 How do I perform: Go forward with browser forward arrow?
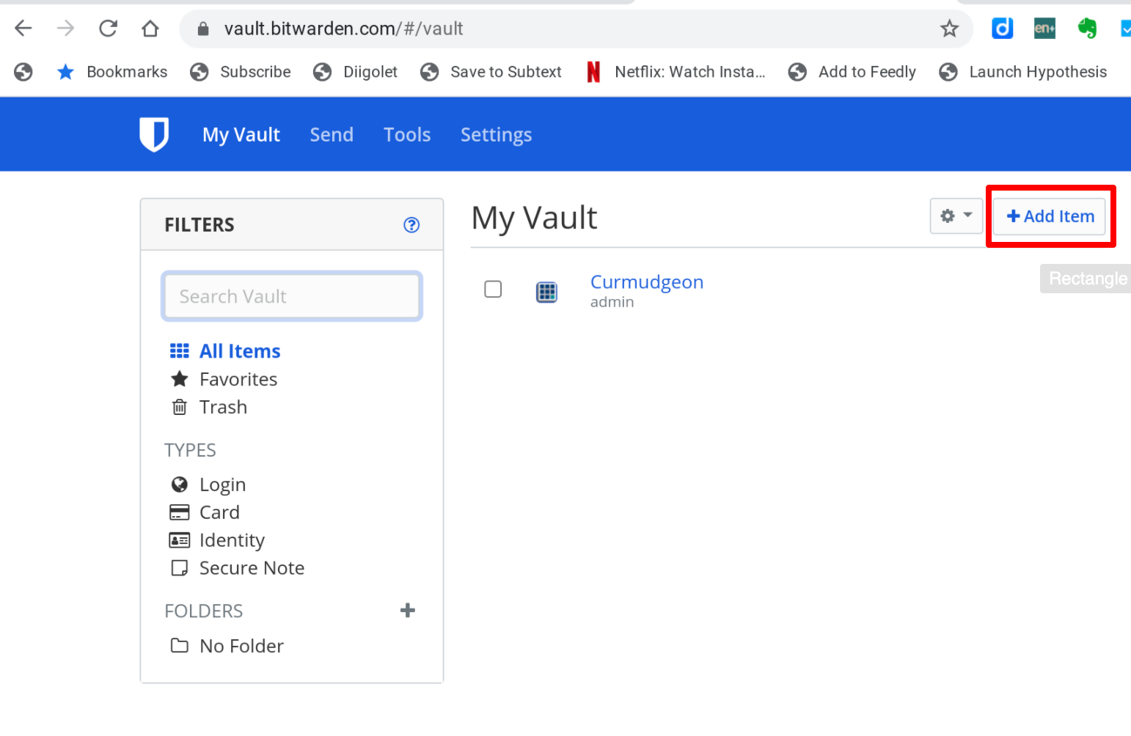66,29
